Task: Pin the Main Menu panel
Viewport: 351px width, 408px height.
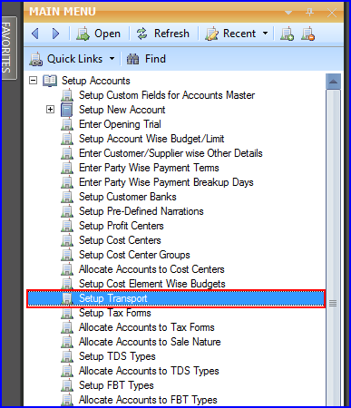Action: tap(309, 13)
